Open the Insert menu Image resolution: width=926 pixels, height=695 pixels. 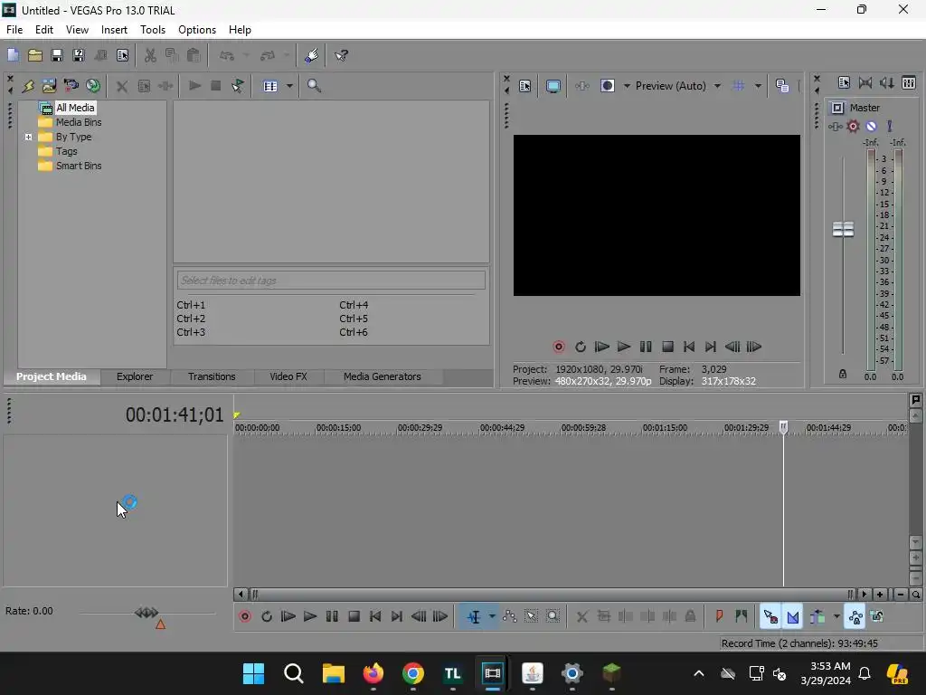[x=114, y=30]
